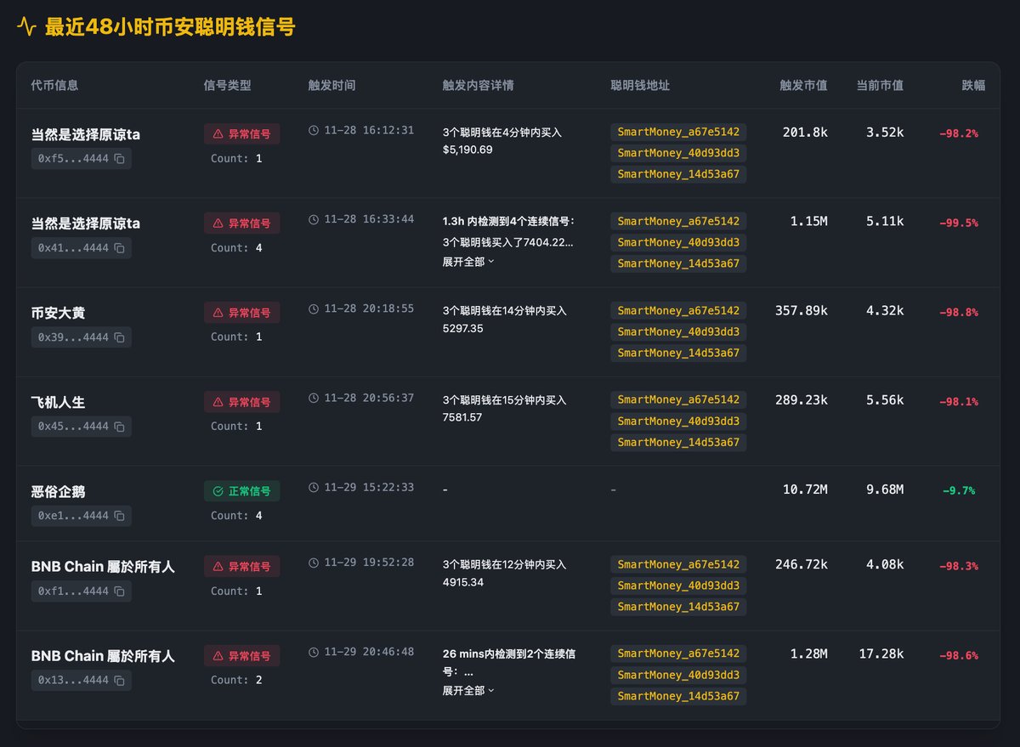The height and width of the screenshot is (747, 1020).
Task: Click the 信号类型 column header
Action: tap(228, 86)
